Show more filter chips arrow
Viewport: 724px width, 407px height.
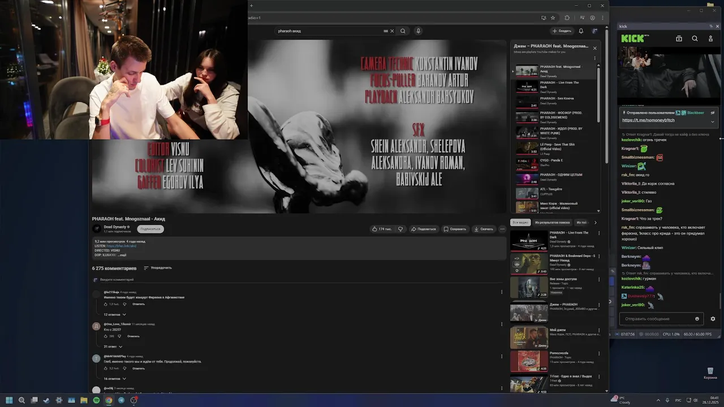(x=595, y=223)
